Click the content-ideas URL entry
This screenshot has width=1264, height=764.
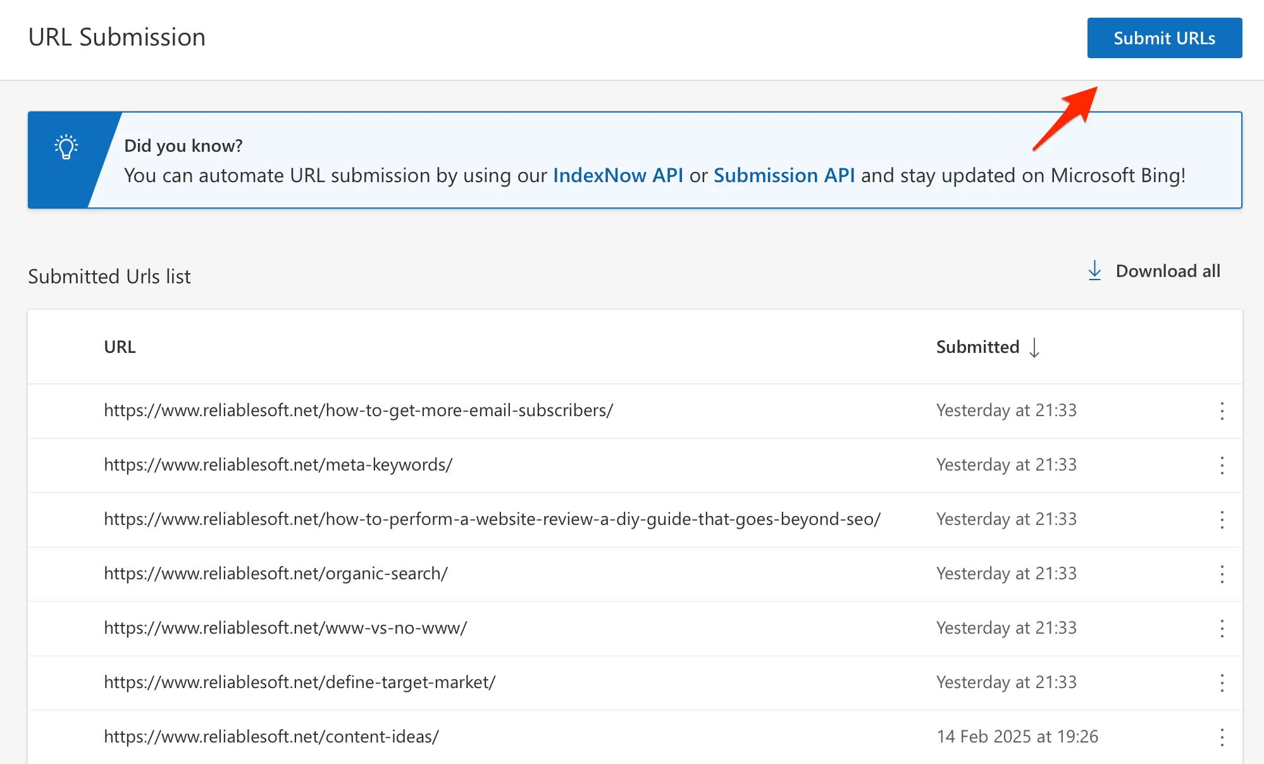coord(271,737)
